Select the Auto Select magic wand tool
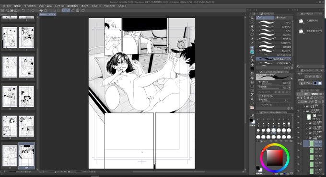 pyautogui.click(x=252, y=39)
